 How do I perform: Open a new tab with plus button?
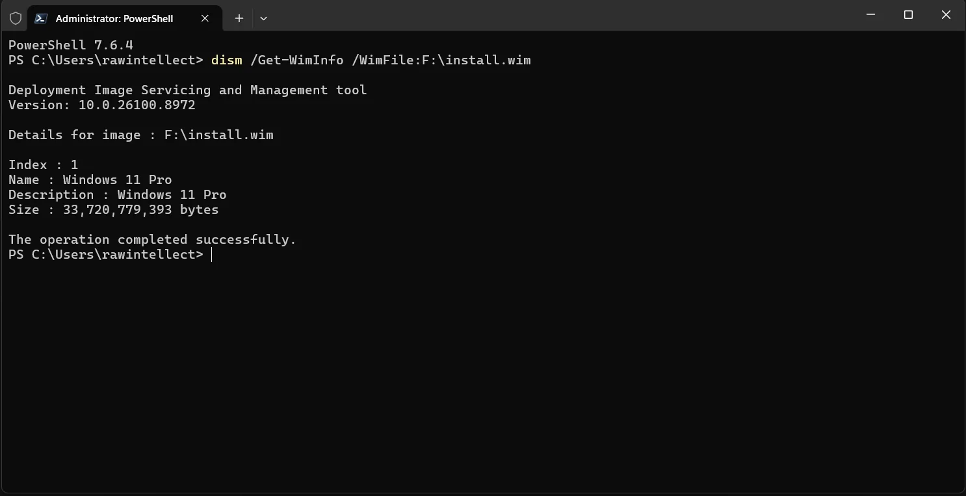tap(239, 18)
